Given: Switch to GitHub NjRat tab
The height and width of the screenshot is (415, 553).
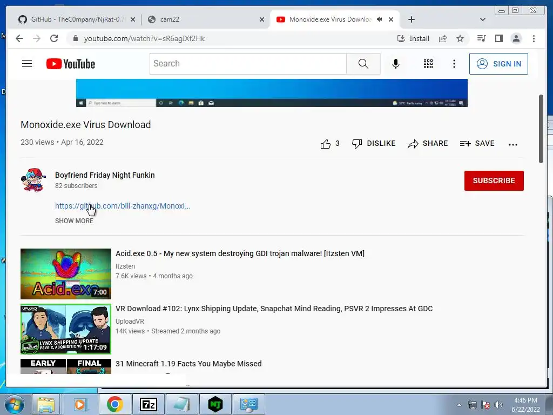Looking at the screenshot, I should pyautogui.click(x=73, y=19).
